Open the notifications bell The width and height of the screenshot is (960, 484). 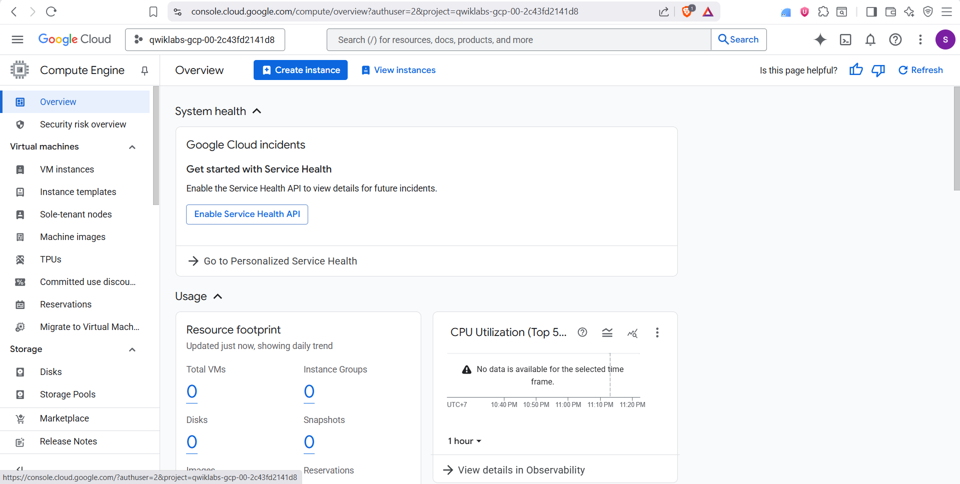pyautogui.click(x=870, y=39)
